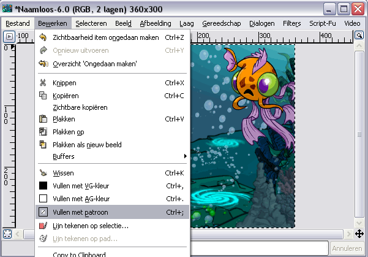Choose Lijn tekenen op selectie…

click(113, 226)
